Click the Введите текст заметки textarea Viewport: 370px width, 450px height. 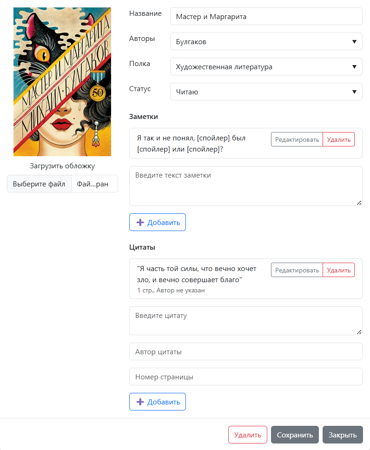[x=245, y=185]
